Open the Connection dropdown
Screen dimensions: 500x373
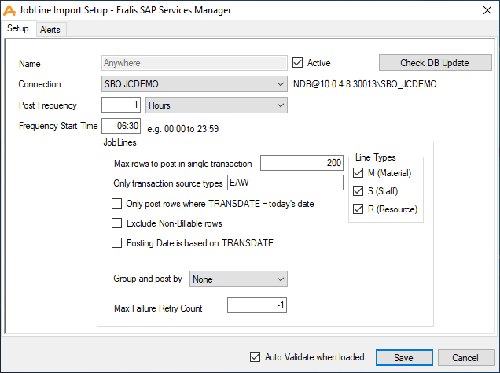click(194, 84)
